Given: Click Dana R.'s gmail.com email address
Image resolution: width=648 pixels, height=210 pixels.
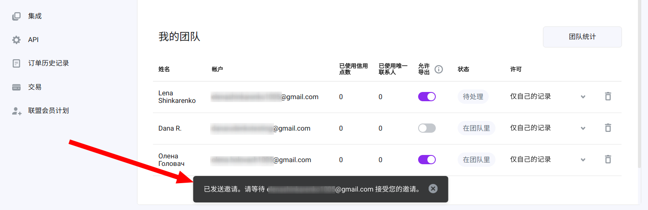Looking at the screenshot, I should (261, 128).
